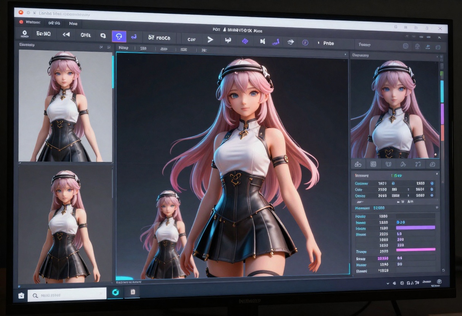Click the Cer toolbar button
Viewport: 462px width, 316px height.
pyautogui.click(x=191, y=39)
